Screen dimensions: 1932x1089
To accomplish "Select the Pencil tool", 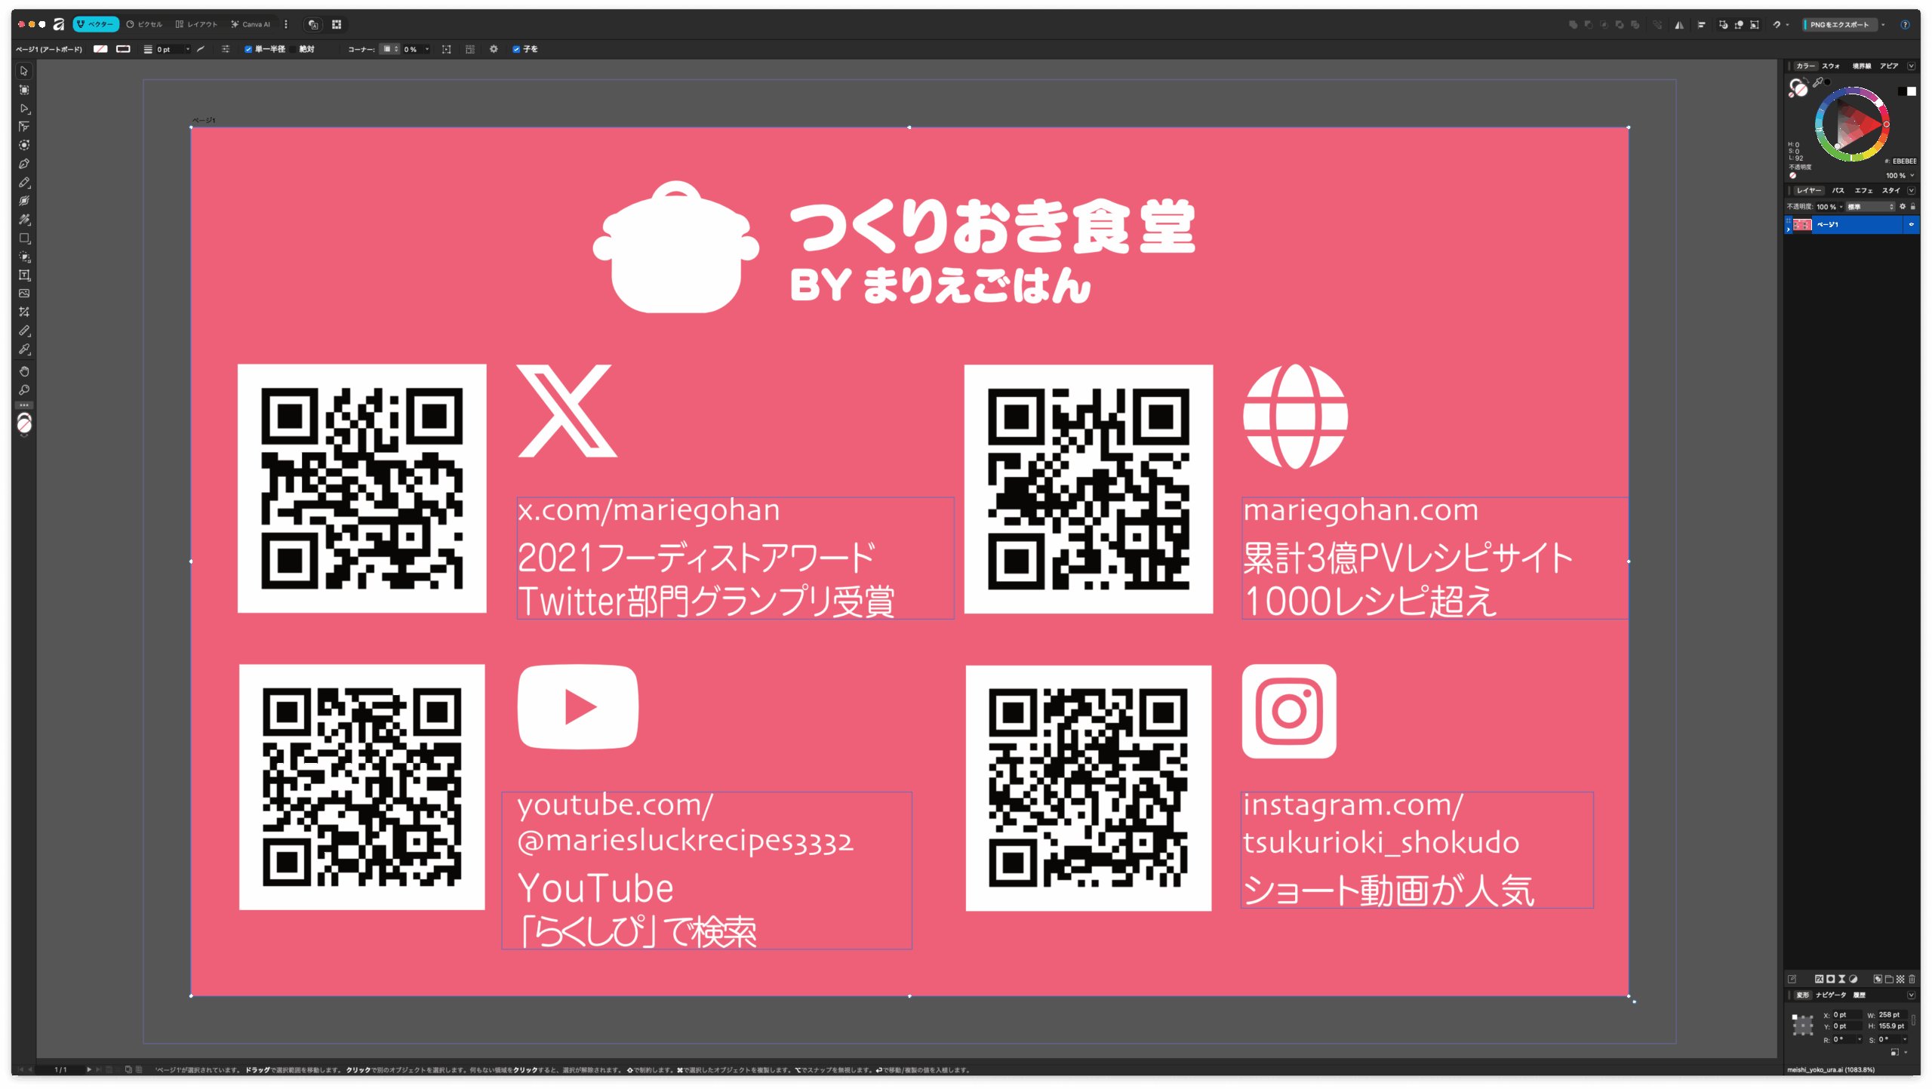I will [x=24, y=183].
